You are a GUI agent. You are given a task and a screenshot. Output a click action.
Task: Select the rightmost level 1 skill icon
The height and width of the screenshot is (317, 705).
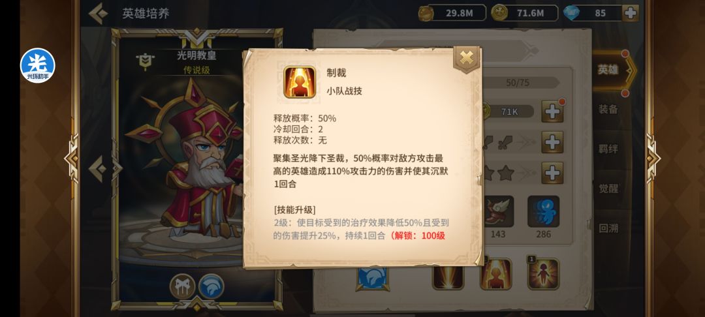pos(543,274)
